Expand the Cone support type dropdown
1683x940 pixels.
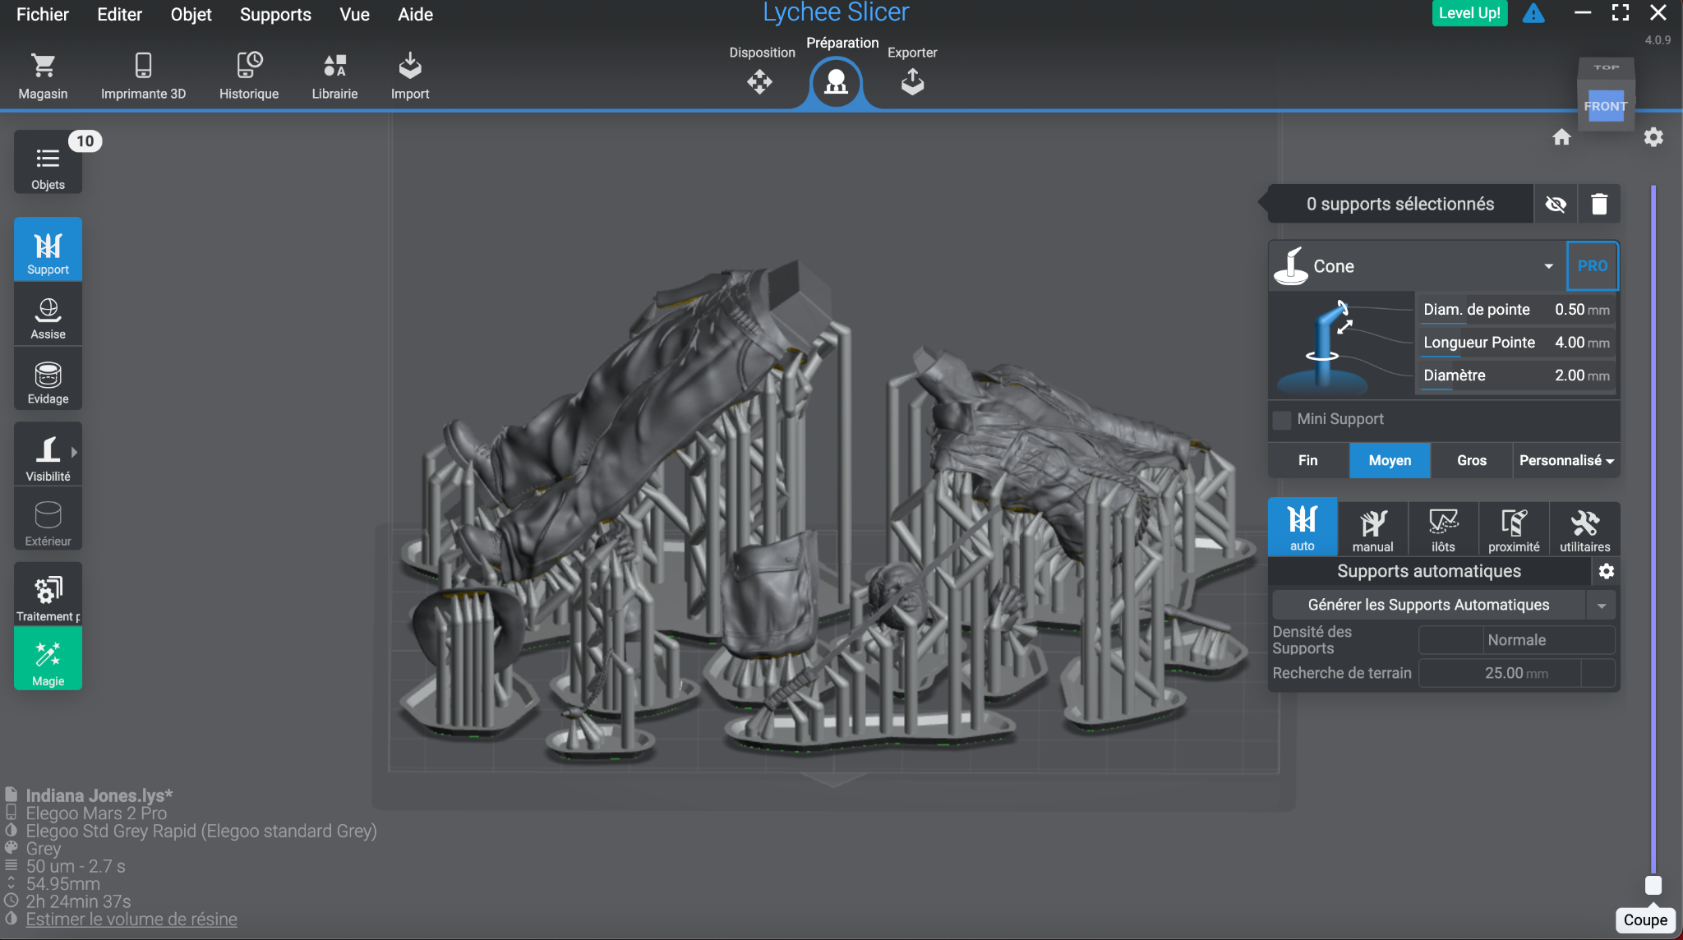1548,266
